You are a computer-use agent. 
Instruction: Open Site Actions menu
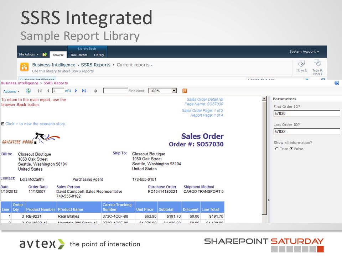(28, 54)
